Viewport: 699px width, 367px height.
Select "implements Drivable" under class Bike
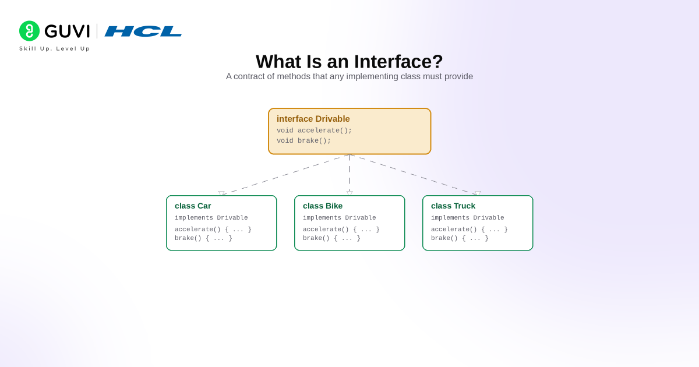(x=340, y=218)
